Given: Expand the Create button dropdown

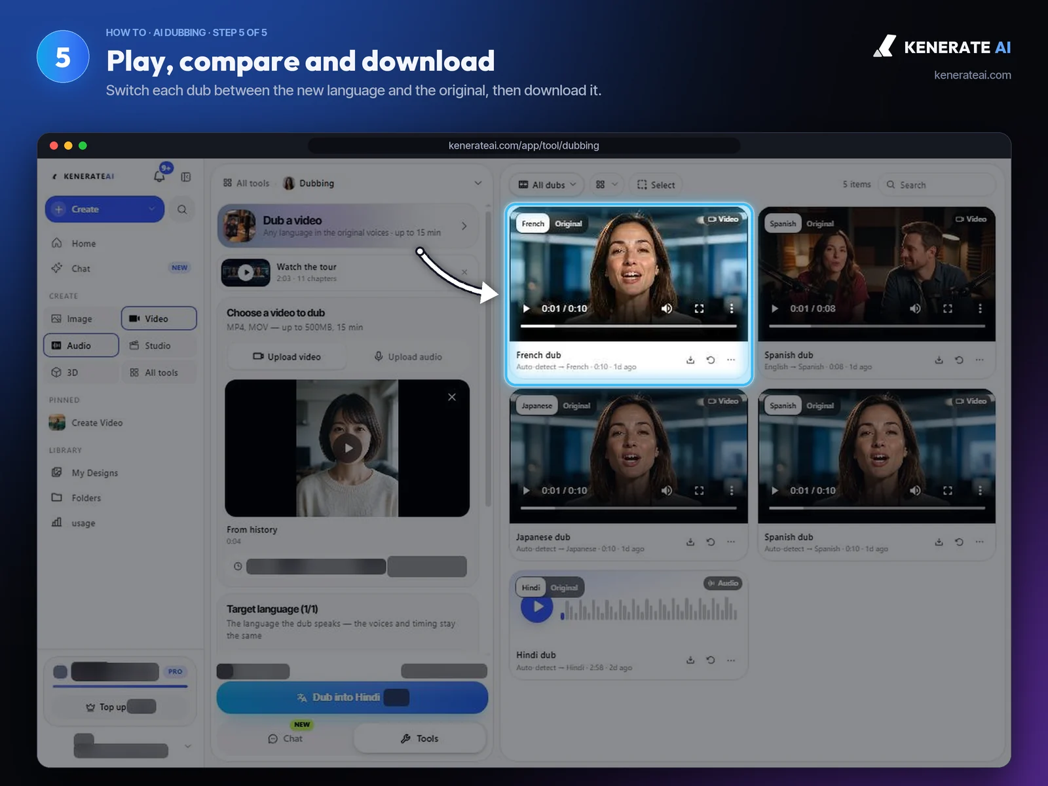Looking at the screenshot, I should point(152,209).
